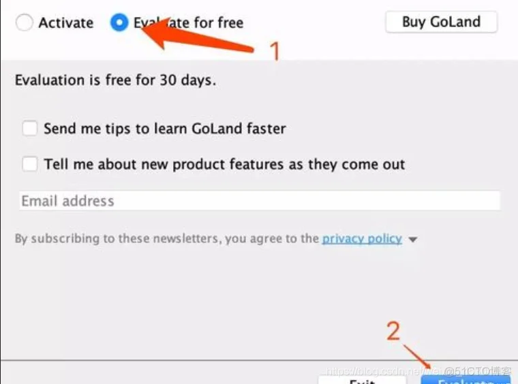The image size is (518, 384).
Task: Focus the Email address input field
Action: pos(260,201)
